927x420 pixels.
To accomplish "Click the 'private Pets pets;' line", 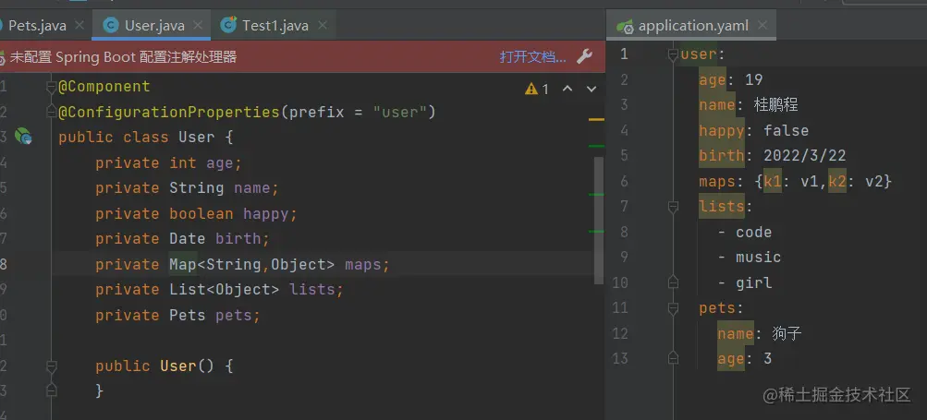I will [177, 316].
